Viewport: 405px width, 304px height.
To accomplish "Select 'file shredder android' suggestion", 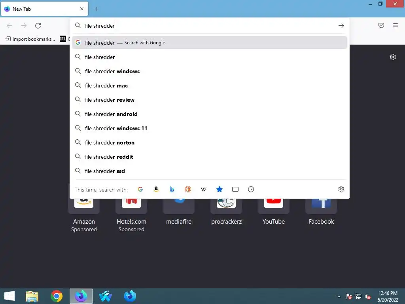I will click(x=210, y=114).
